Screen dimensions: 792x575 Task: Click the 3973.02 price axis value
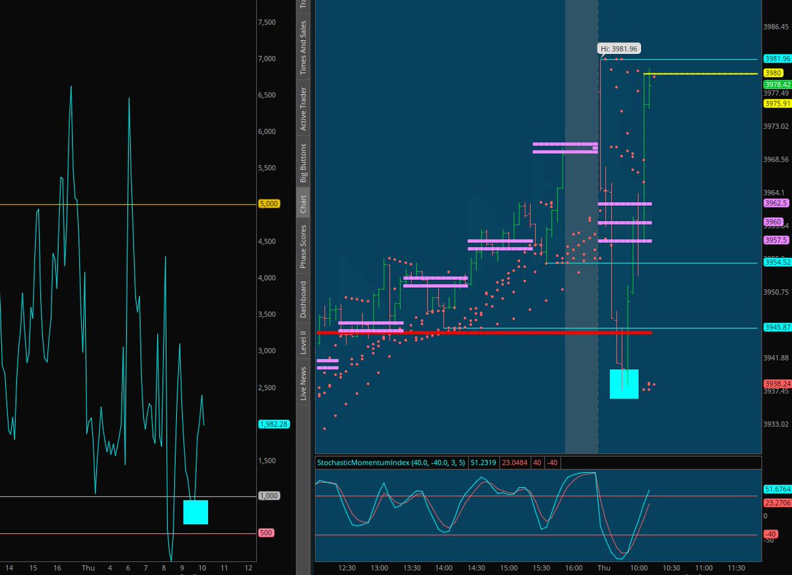(x=775, y=126)
